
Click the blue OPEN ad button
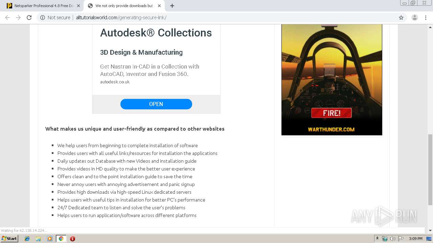(156, 104)
